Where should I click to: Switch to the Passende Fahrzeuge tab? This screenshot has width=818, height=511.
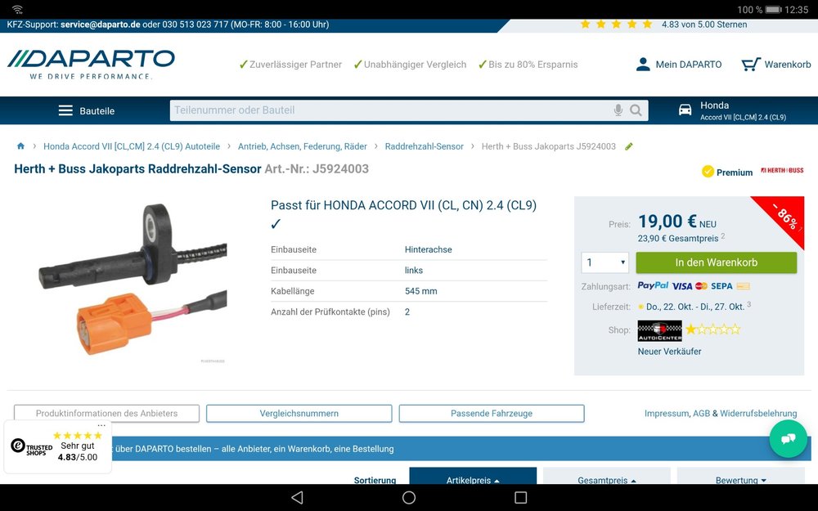point(492,414)
